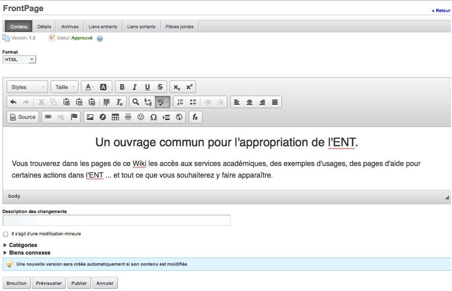Insert a table in the editor
Screen dimensions: 452x291
tap(115, 117)
